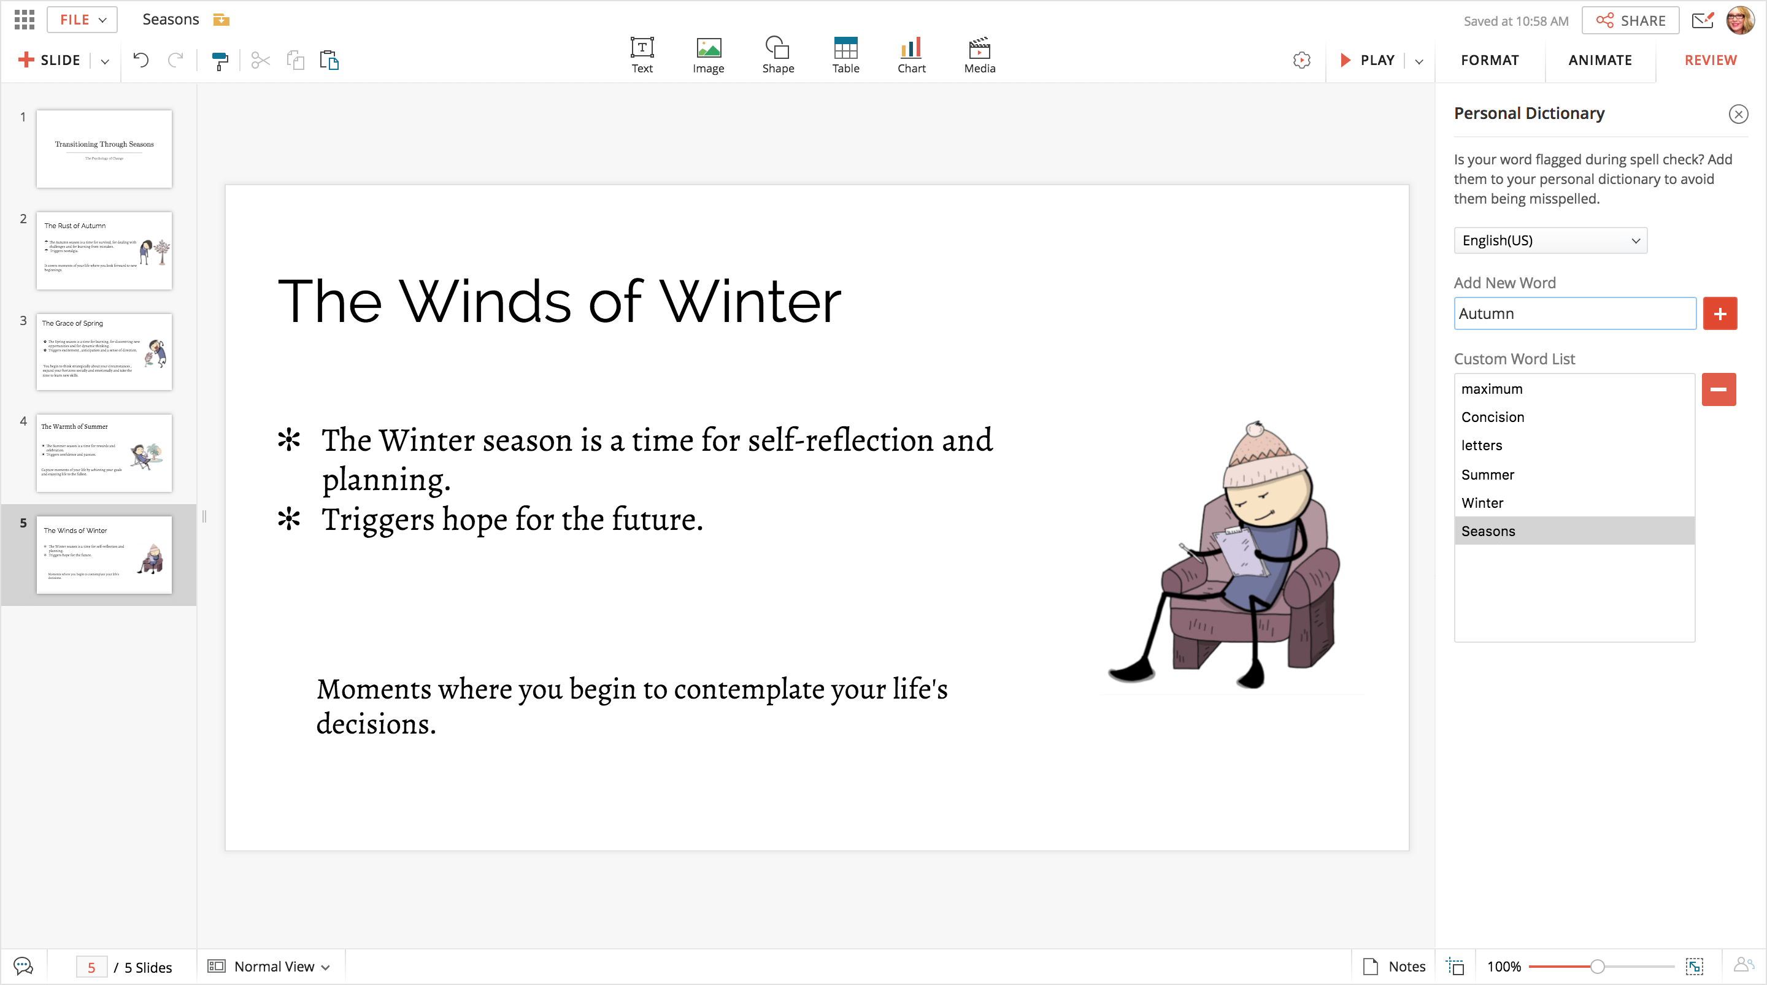Screen dimensions: 1767x985
Task: Click the fit-to-screen icon
Action: (1693, 966)
